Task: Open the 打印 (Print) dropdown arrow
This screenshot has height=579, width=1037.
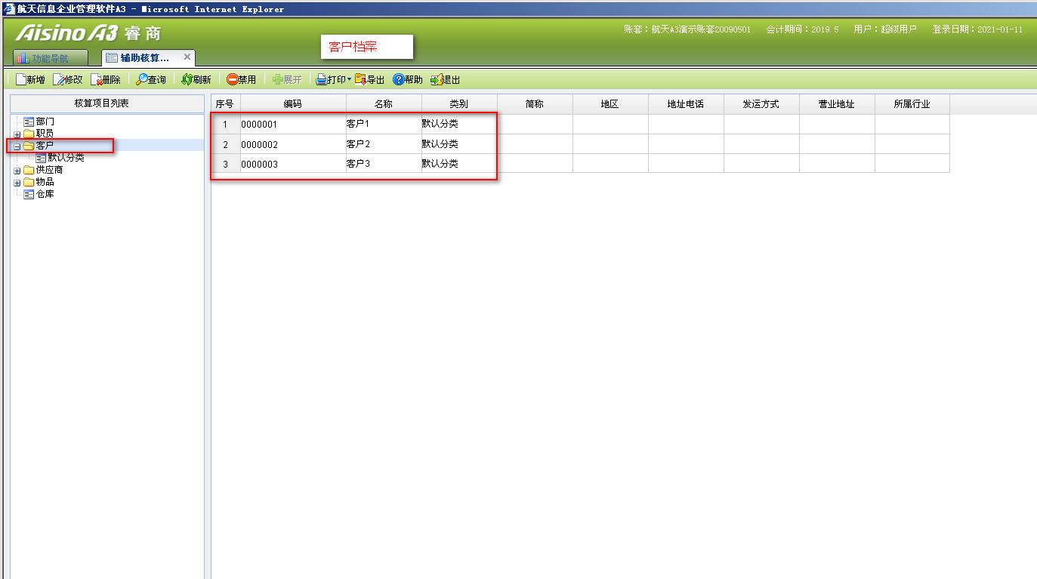Action: (x=349, y=79)
